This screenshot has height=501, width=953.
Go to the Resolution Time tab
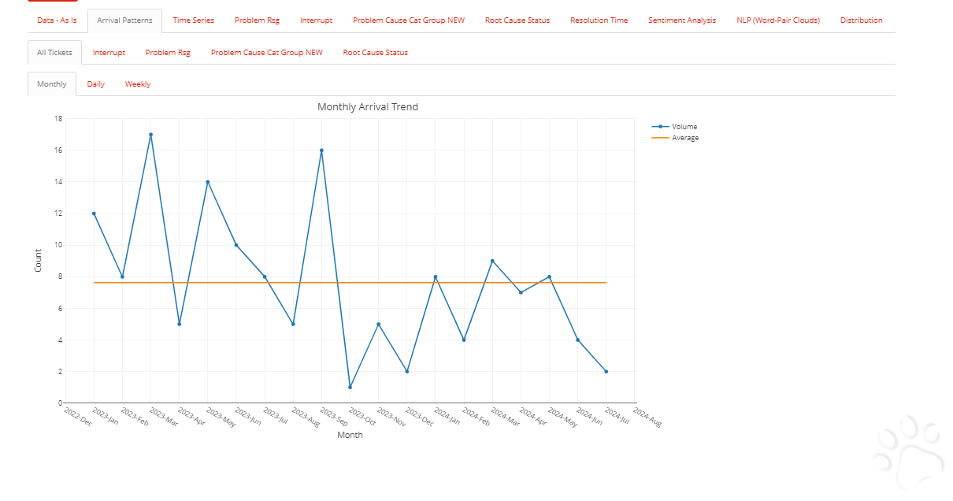click(x=599, y=20)
